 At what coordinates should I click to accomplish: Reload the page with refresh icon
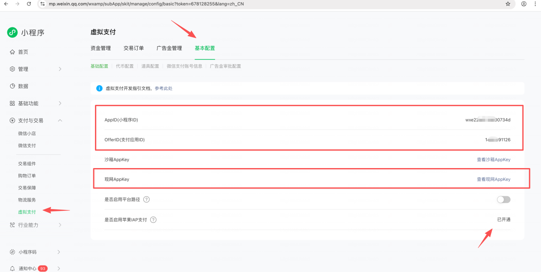(x=29, y=4)
